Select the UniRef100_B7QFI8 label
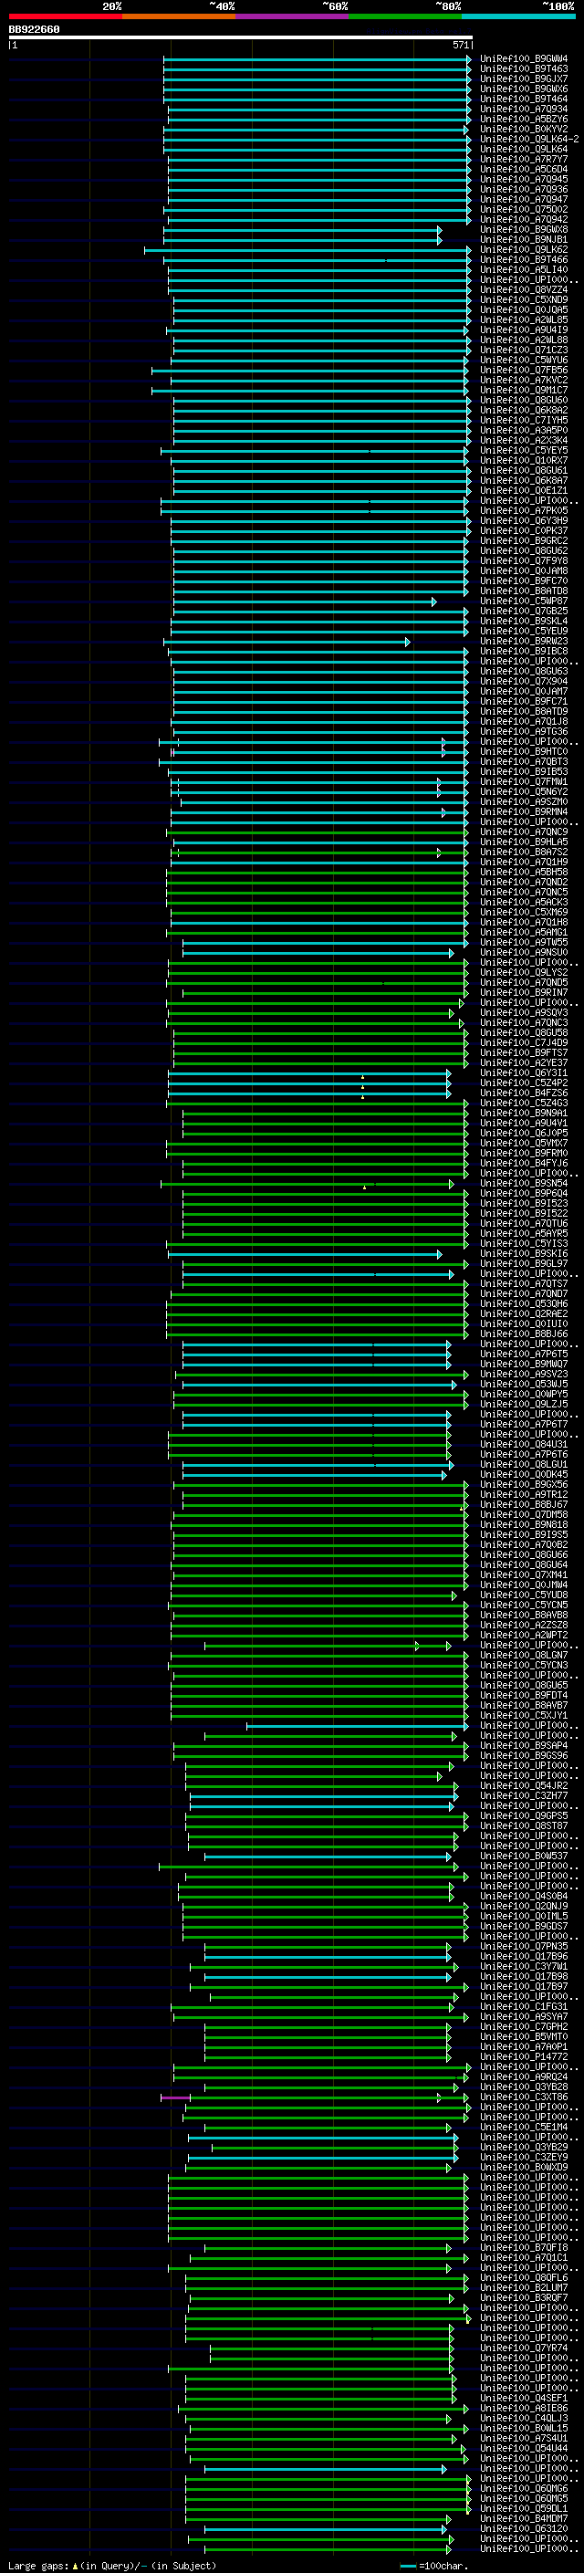584x2573 pixels. point(524,2247)
